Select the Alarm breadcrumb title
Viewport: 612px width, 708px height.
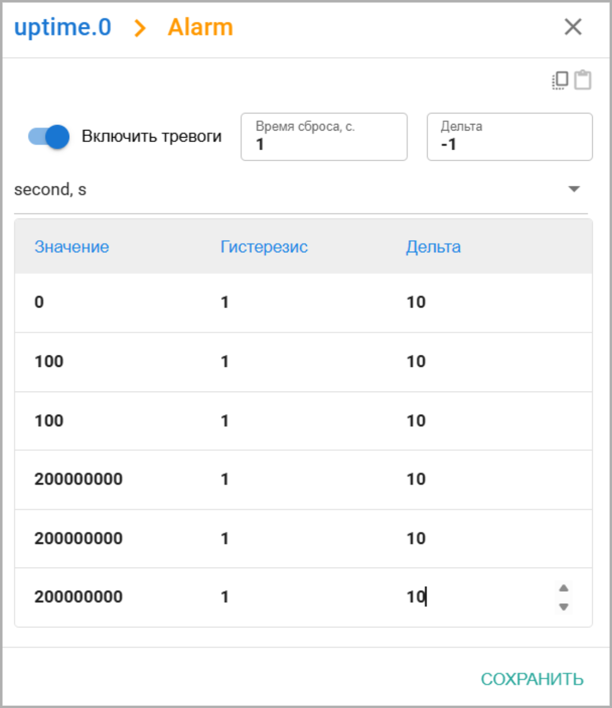click(200, 27)
